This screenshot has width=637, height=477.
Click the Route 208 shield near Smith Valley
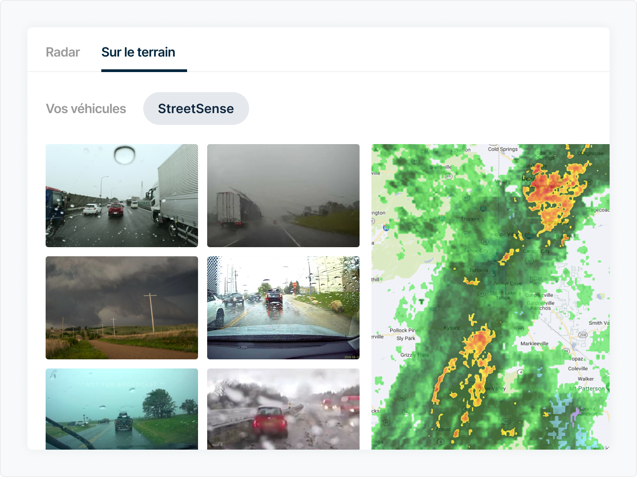pyautogui.click(x=583, y=335)
